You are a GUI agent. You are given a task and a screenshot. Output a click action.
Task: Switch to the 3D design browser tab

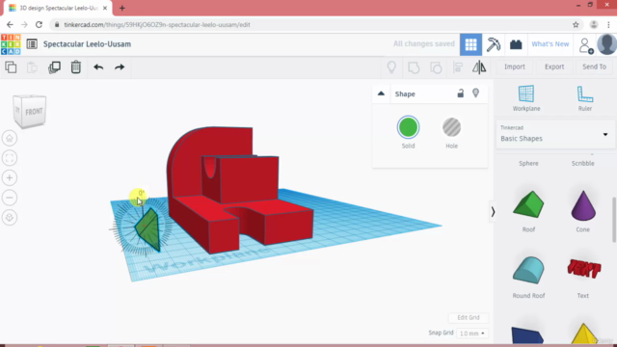(58, 8)
